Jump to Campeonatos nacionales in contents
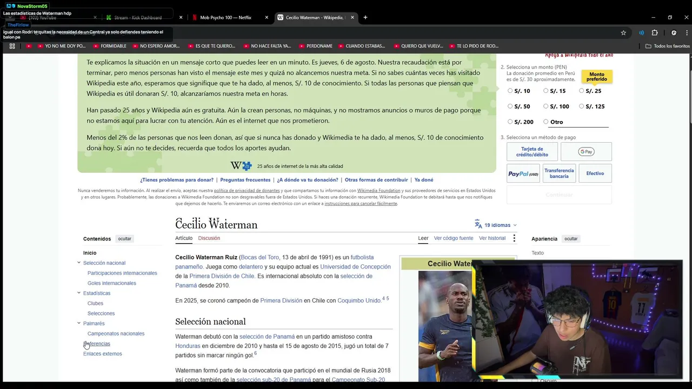The width and height of the screenshot is (692, 389). [x=116, y=334]
